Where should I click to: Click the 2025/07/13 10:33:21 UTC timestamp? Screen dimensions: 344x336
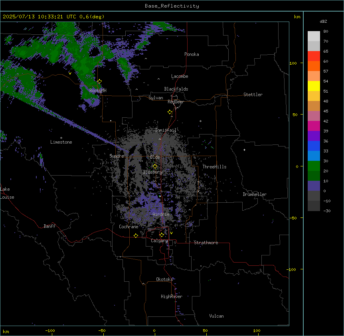point(40,17)
